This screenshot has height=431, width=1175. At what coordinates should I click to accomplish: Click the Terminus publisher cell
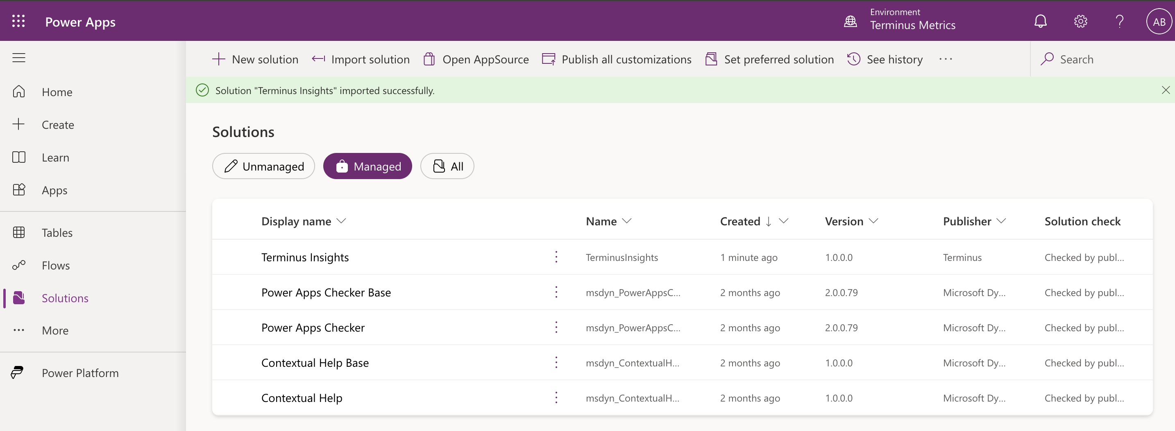pos(962,258)
